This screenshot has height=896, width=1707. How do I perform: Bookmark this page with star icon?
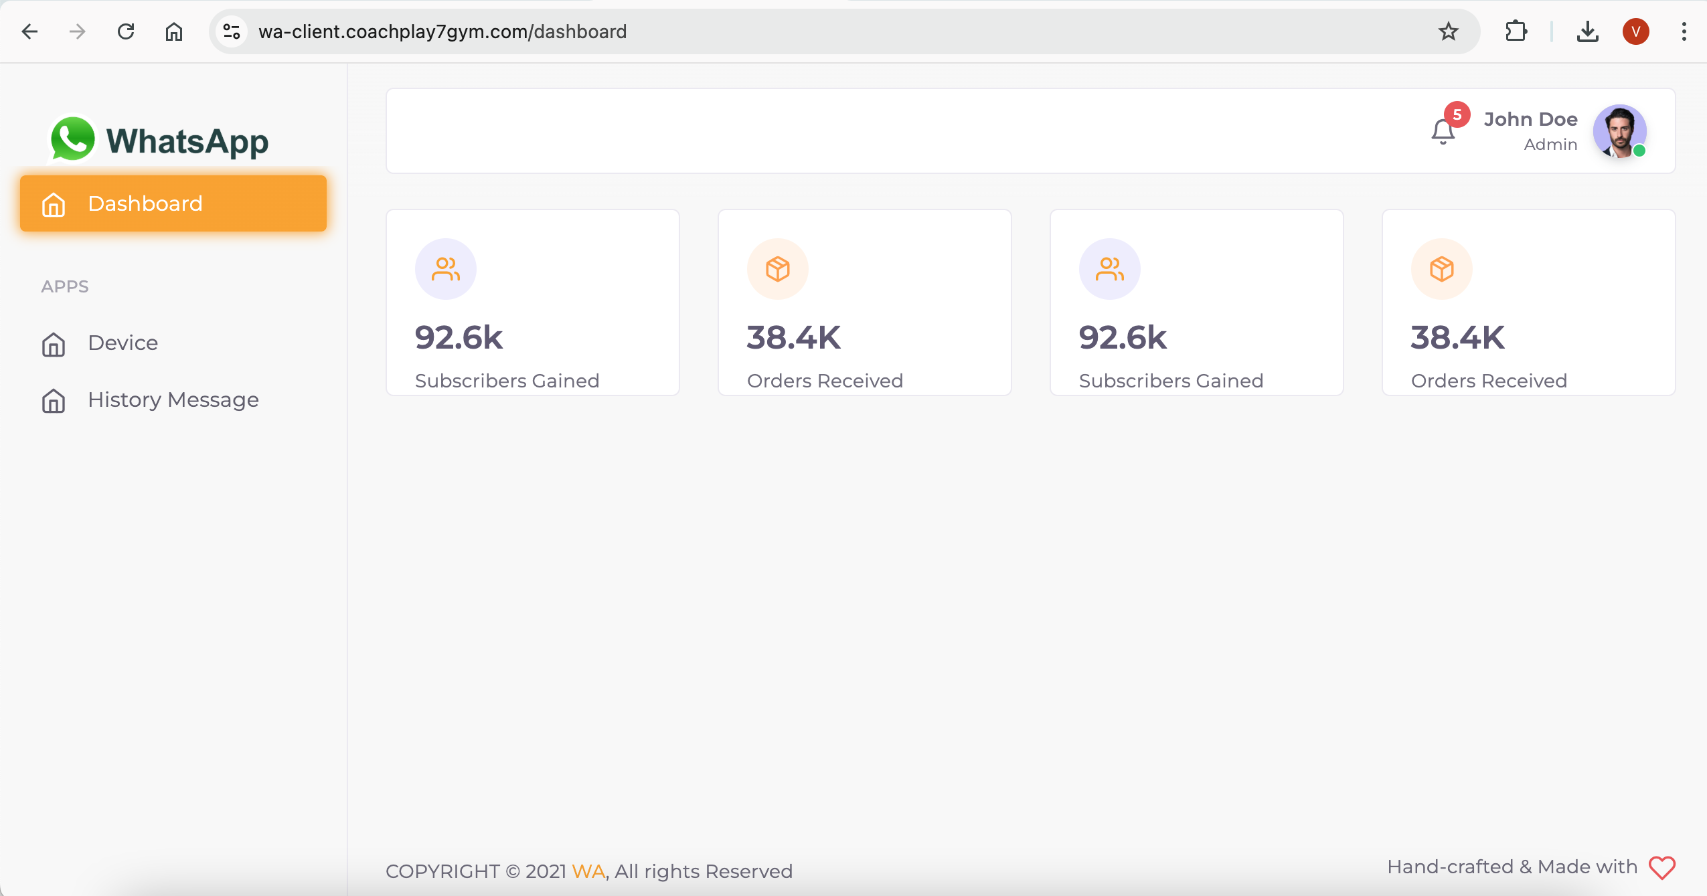[x=1448, y=31]
